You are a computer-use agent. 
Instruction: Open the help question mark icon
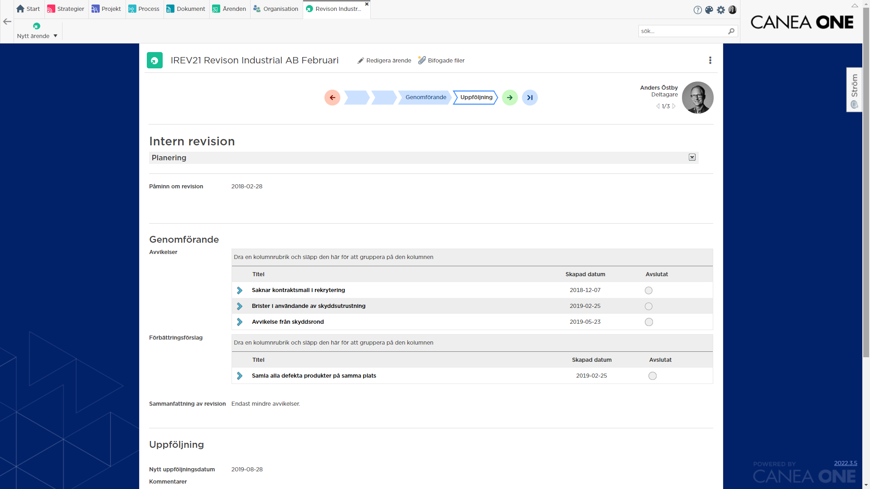coord(698,10)
